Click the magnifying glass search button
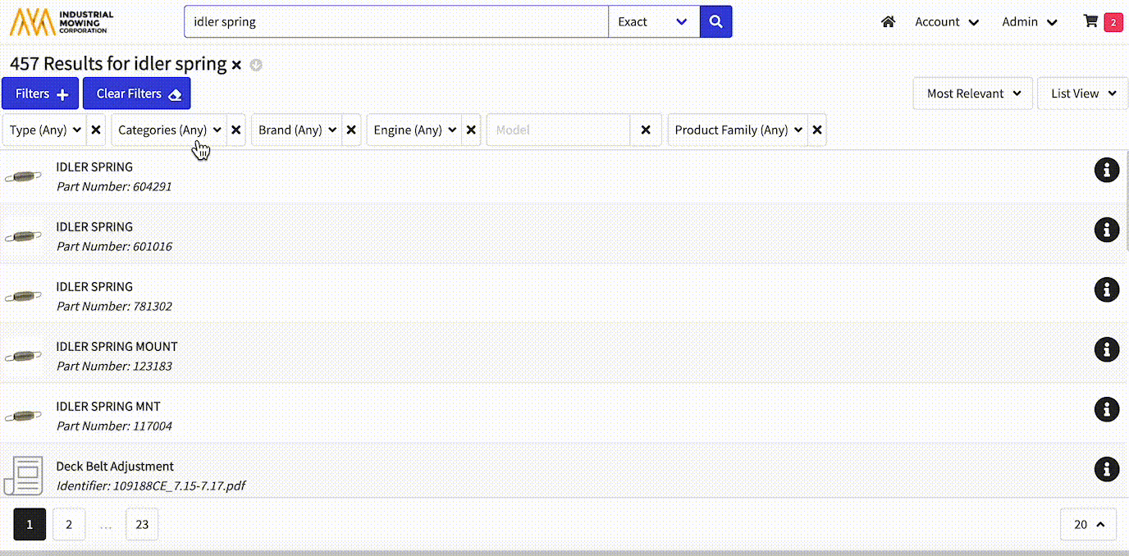 tap(715, 22)
